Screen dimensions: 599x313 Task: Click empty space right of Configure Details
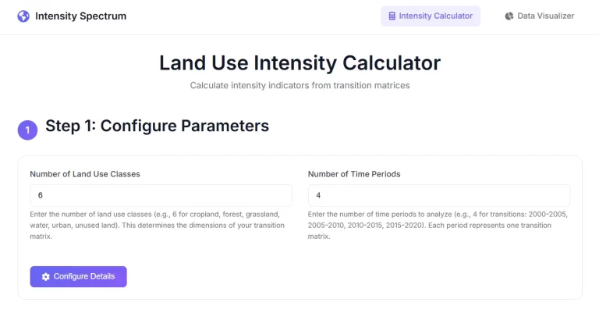(x=351, y=276)
